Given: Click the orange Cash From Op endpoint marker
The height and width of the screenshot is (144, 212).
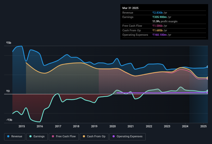Looking at the screenshot, I should (208, 78).
